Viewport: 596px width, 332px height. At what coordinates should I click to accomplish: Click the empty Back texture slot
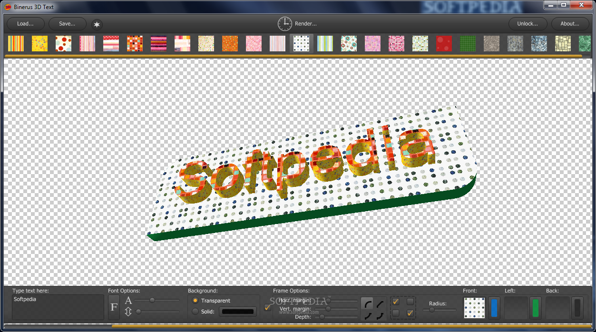557,308
